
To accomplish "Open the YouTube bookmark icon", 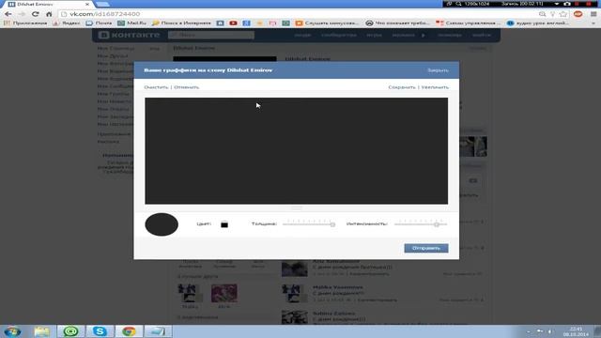I will tap(233, 23).
